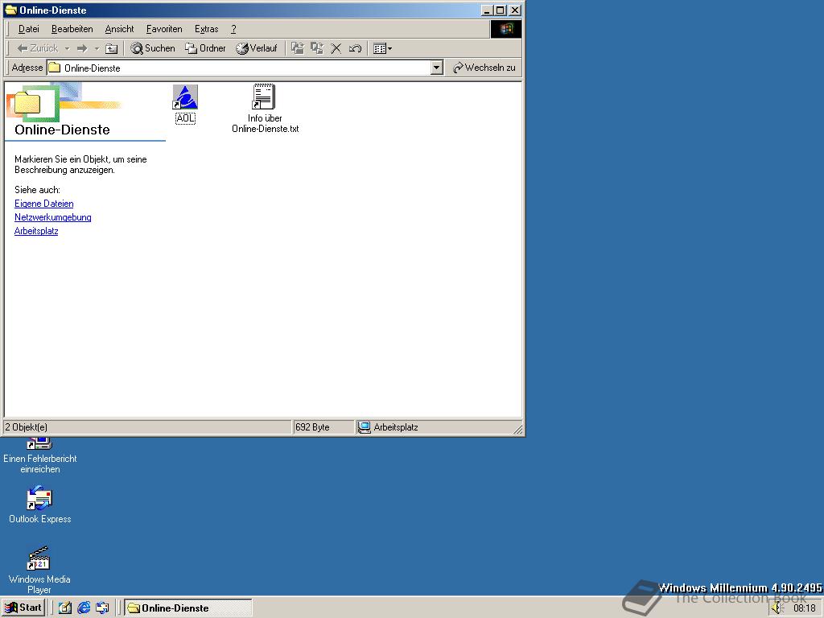This screenshot has height=618, width=824.
Task: Select Info über Online-Dienste.txt file icon
Action: [265, 109]
